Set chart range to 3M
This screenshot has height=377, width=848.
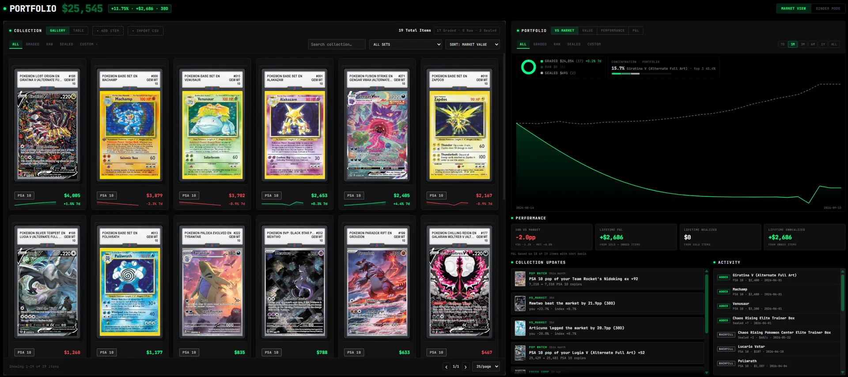point(803,44)
